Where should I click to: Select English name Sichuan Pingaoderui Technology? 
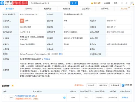coord(35,54)
